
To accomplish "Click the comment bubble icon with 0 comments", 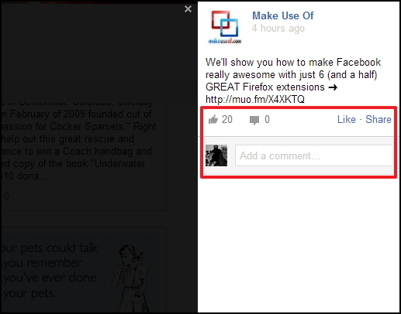I will coord(254,120).
